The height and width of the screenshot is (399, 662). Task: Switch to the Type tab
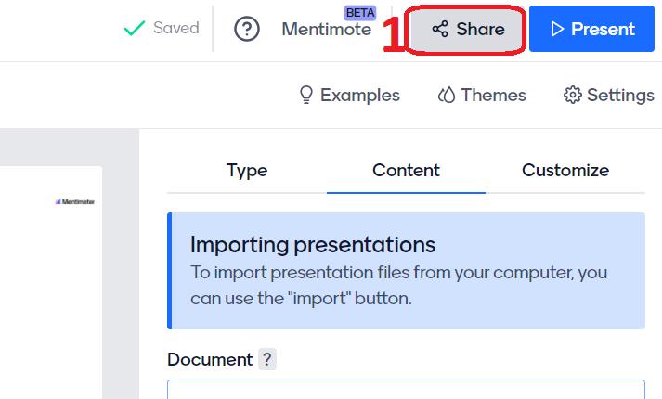[x=247, y=171]
